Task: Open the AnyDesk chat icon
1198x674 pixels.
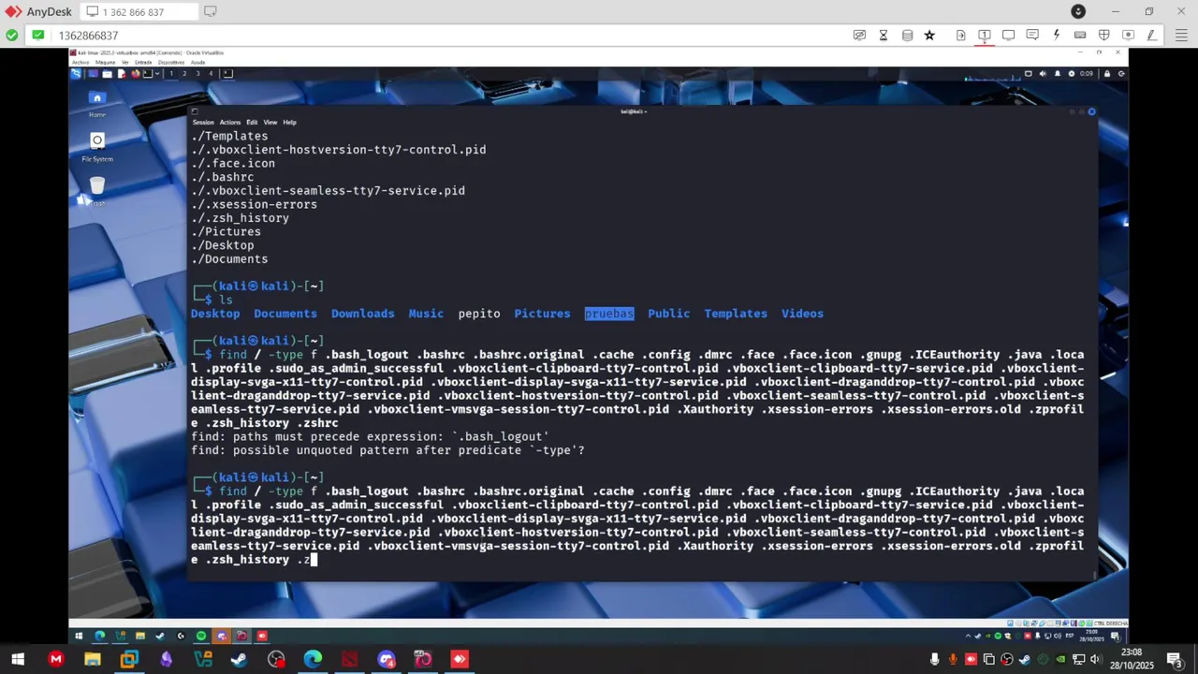Action: pos(1032,36)
